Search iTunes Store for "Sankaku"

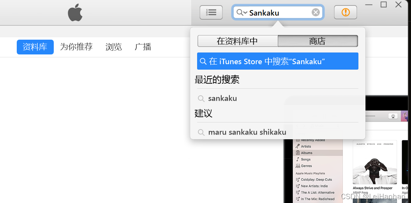coord(278,61)
